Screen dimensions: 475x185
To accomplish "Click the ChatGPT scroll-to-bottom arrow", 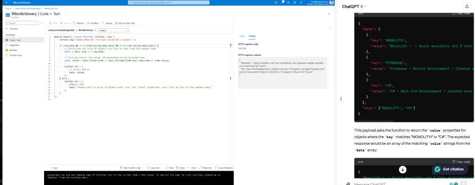I will click(403, 170).
